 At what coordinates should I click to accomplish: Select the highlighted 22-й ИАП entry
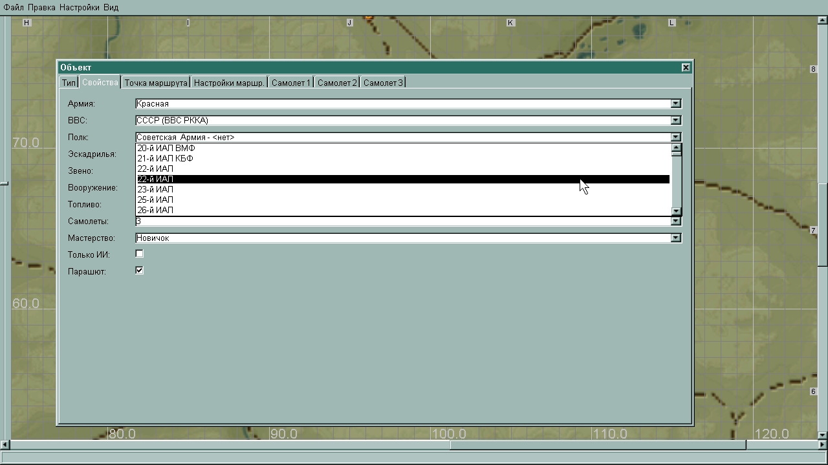click(x=404, y=179)
